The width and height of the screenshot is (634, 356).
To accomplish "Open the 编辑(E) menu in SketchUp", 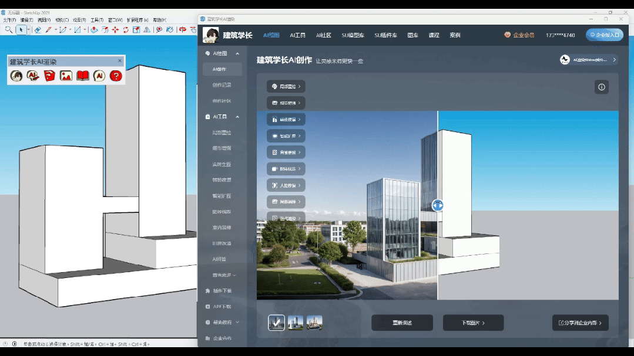I will click(x=26, y=20).
